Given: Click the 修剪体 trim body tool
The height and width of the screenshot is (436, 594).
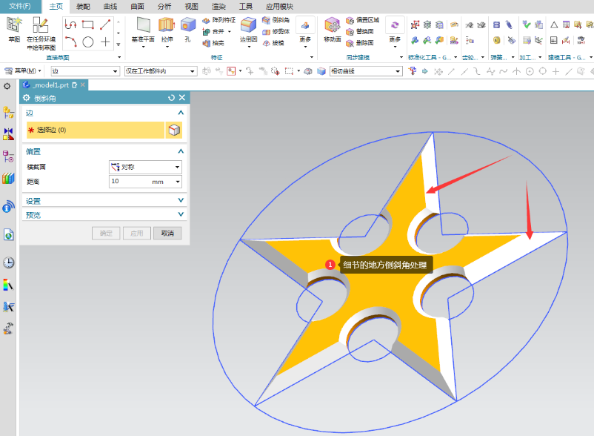Looking at the screenshot, I should pyautogui.click(x=276, y=31).
